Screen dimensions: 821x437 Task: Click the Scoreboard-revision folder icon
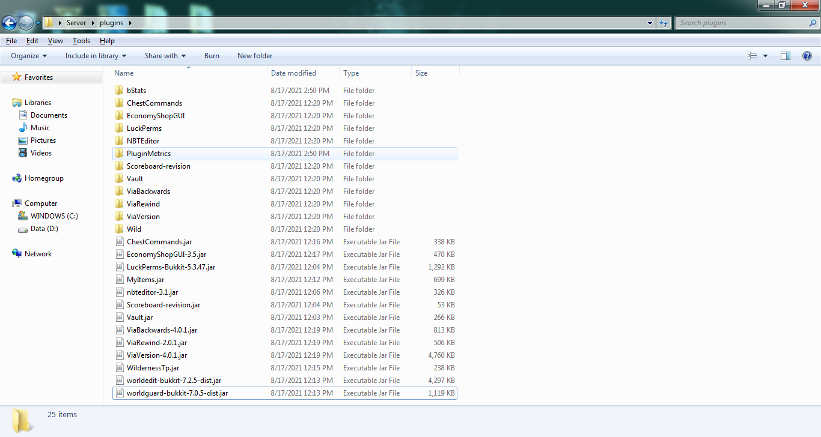pyautogui.click(x=120, y=166)
